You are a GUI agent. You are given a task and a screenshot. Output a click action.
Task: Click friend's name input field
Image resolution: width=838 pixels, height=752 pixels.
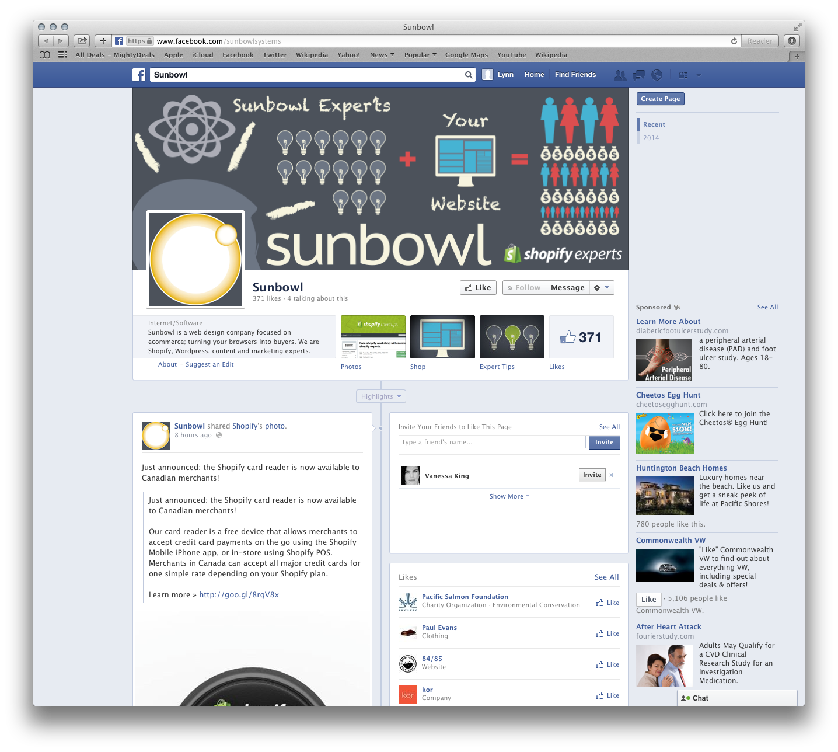point(492,442)
